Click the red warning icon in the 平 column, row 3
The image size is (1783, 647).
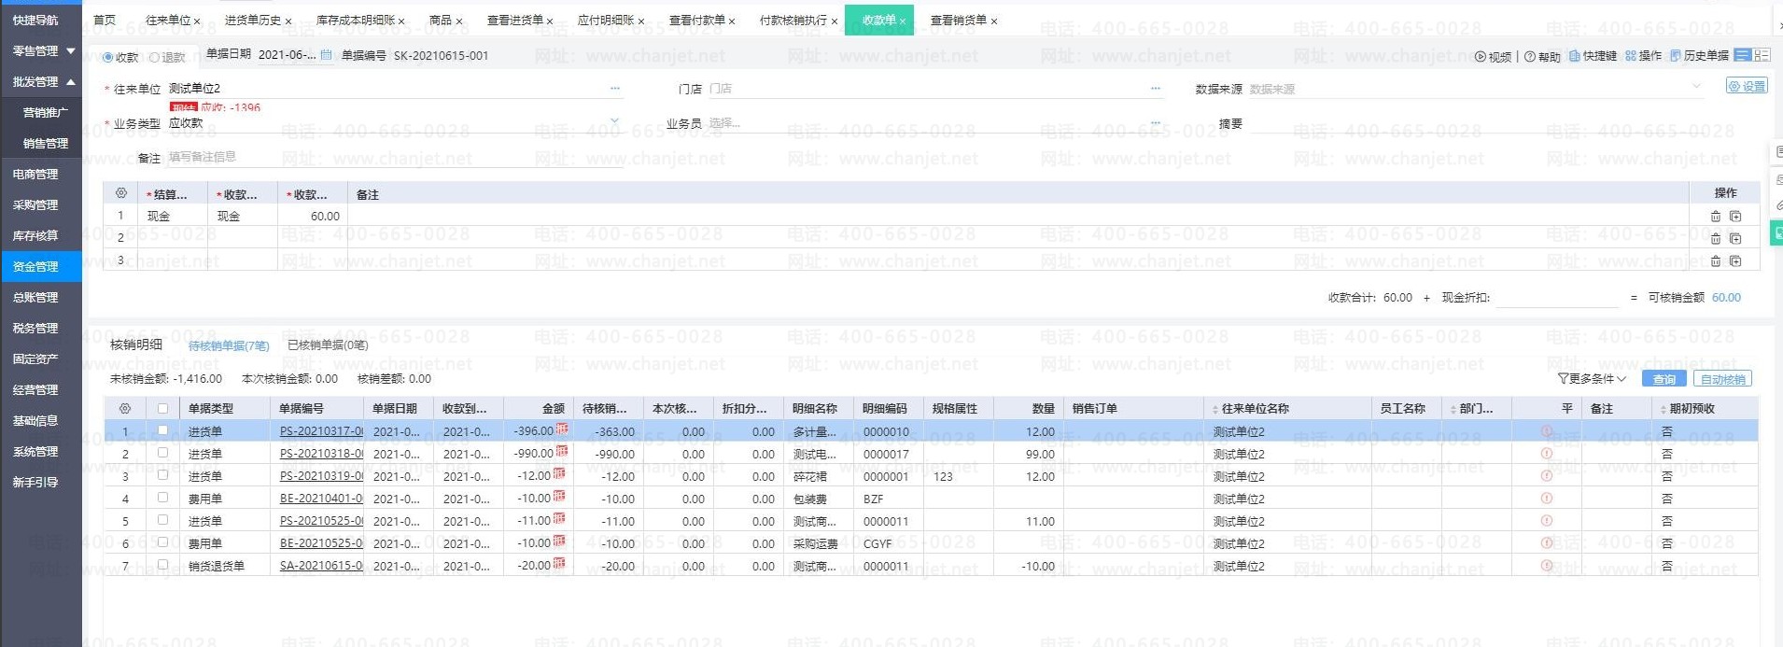click(1547, 476)
